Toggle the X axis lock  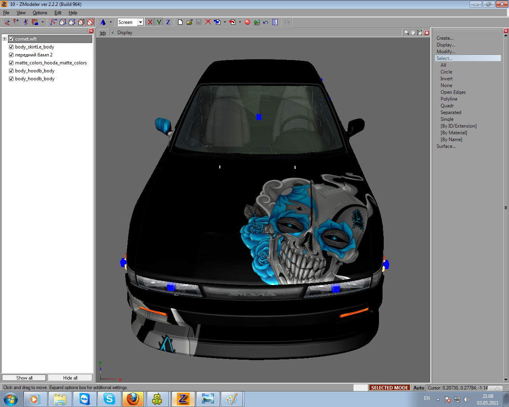[x=150, y=22]
